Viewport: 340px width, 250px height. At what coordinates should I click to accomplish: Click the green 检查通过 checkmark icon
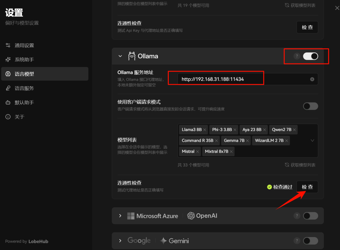coord(269,187)
